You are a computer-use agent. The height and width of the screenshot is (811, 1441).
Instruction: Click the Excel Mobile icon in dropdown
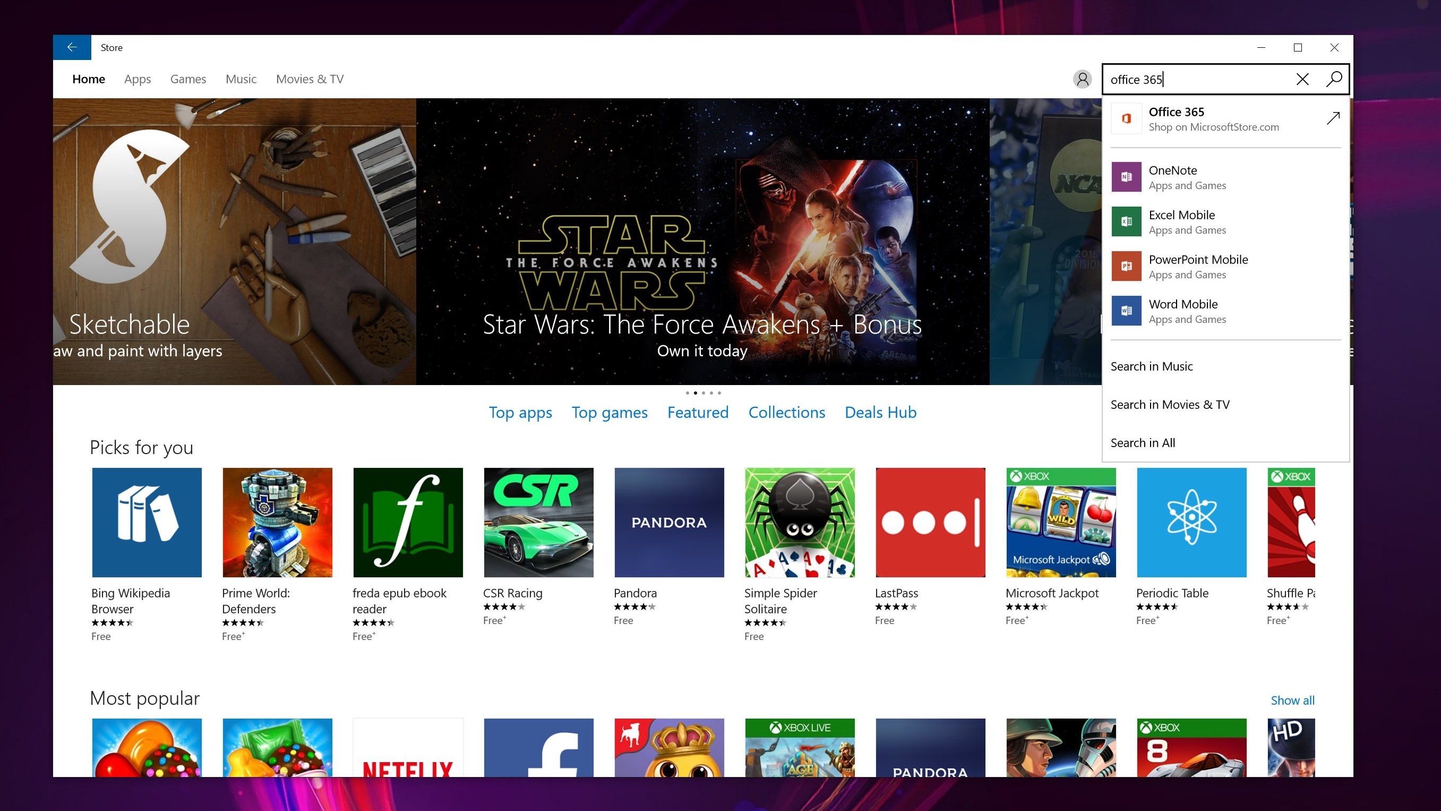click(1127, 221)
